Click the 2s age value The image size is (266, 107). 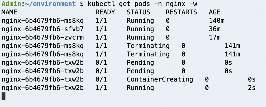pyautogui.click(x=251, y=88)
